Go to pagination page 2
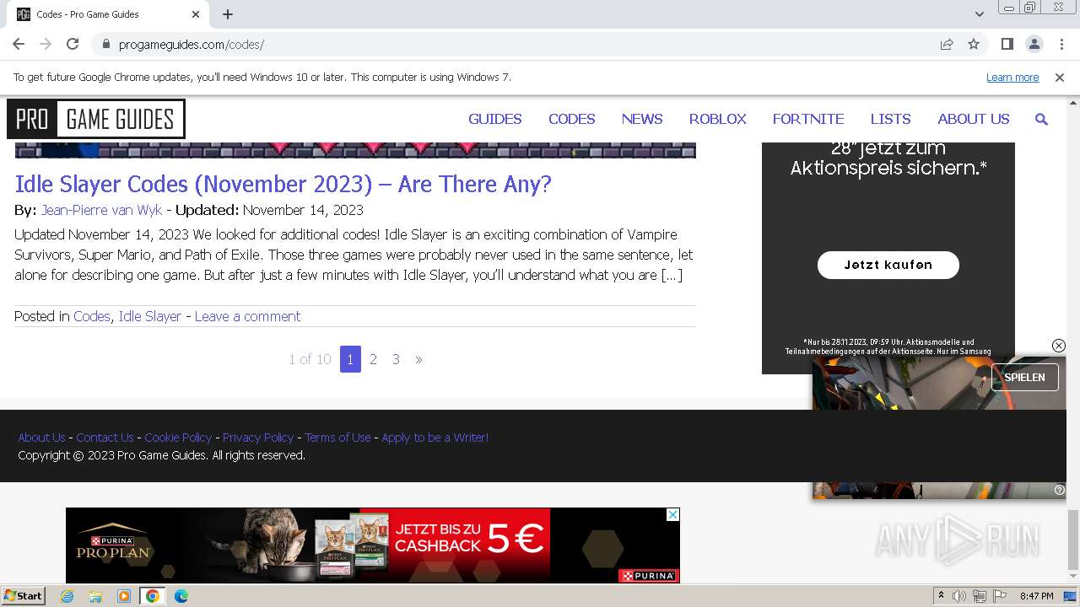Image resolution: width=1080 pixels, height=607 pixels. click(373, 359)
